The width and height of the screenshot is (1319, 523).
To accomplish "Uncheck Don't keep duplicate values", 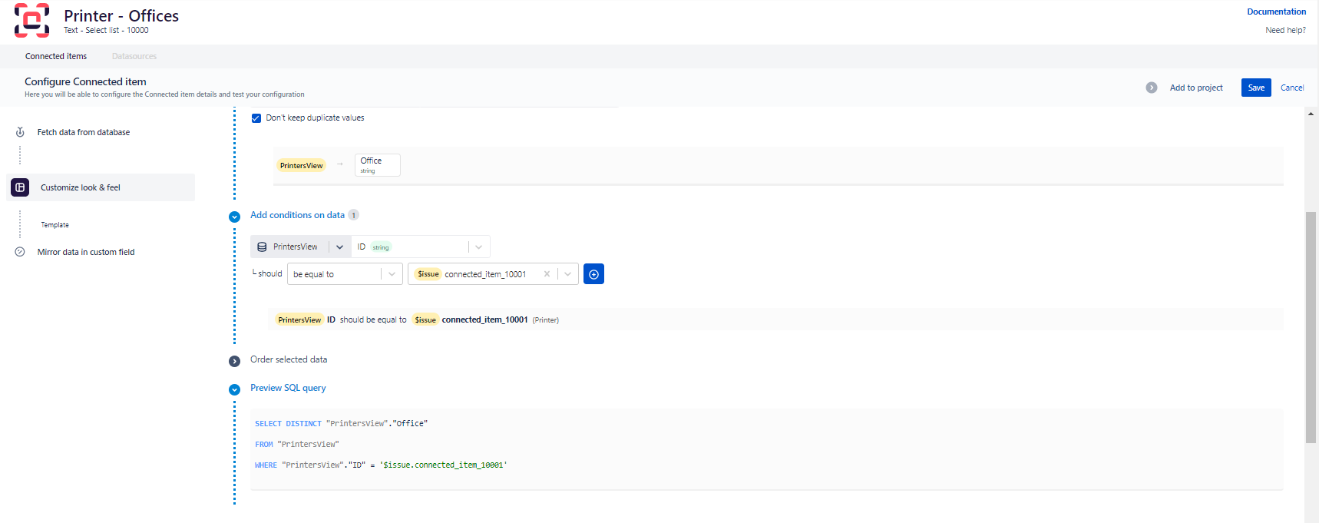I will pos(256,118).
